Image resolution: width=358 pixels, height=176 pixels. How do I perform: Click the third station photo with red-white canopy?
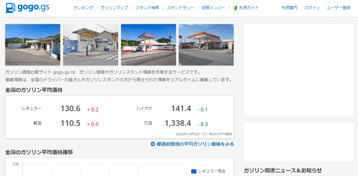point(149,45)
